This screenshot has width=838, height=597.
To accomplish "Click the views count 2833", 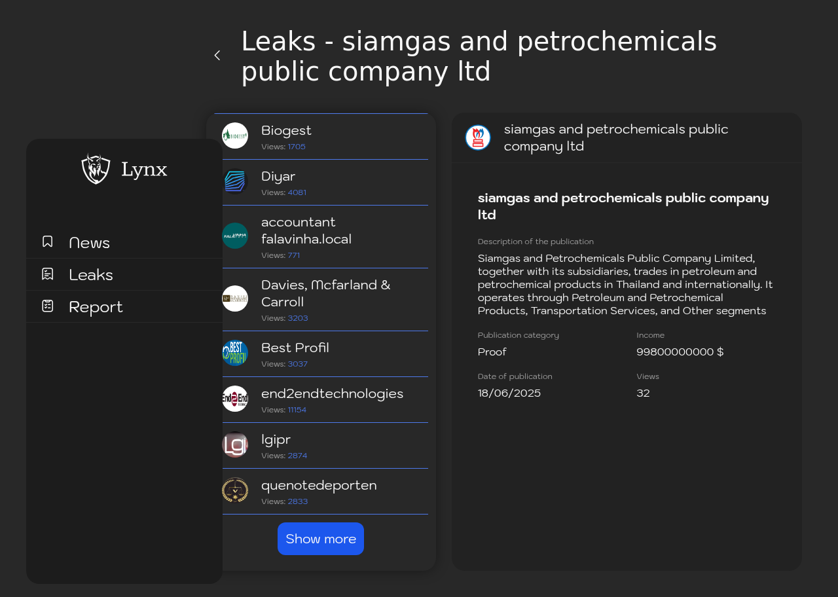I will click(298, 501).
